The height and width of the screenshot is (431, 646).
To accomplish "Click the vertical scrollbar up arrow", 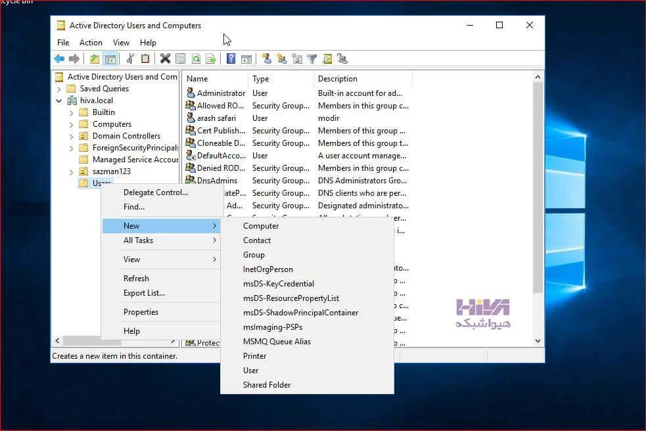I will [x=538, y=77].
